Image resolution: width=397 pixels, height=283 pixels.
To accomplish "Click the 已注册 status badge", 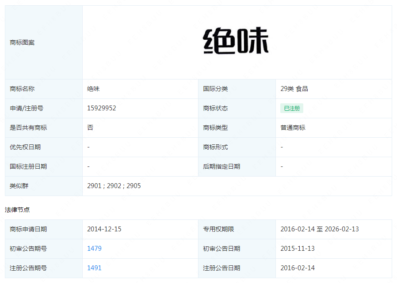I will 292,108.
